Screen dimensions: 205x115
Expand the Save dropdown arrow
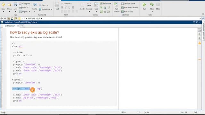point(15,11)
